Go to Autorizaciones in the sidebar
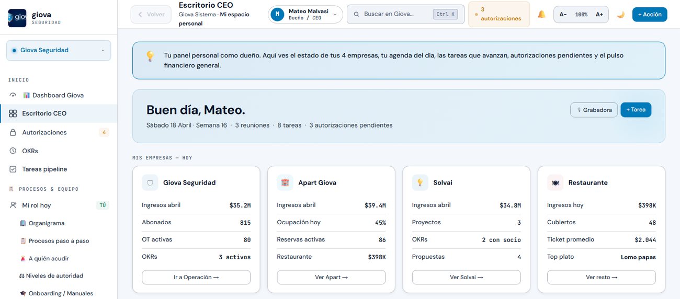The height and width of the screenshot is (299, 680). [x=59, y=133]
